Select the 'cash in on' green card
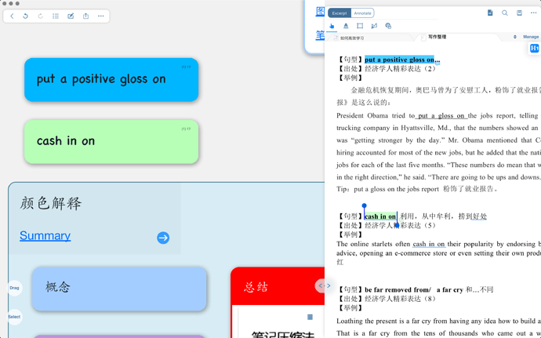Viewport: 541px width, 338px height. point(111,142)
